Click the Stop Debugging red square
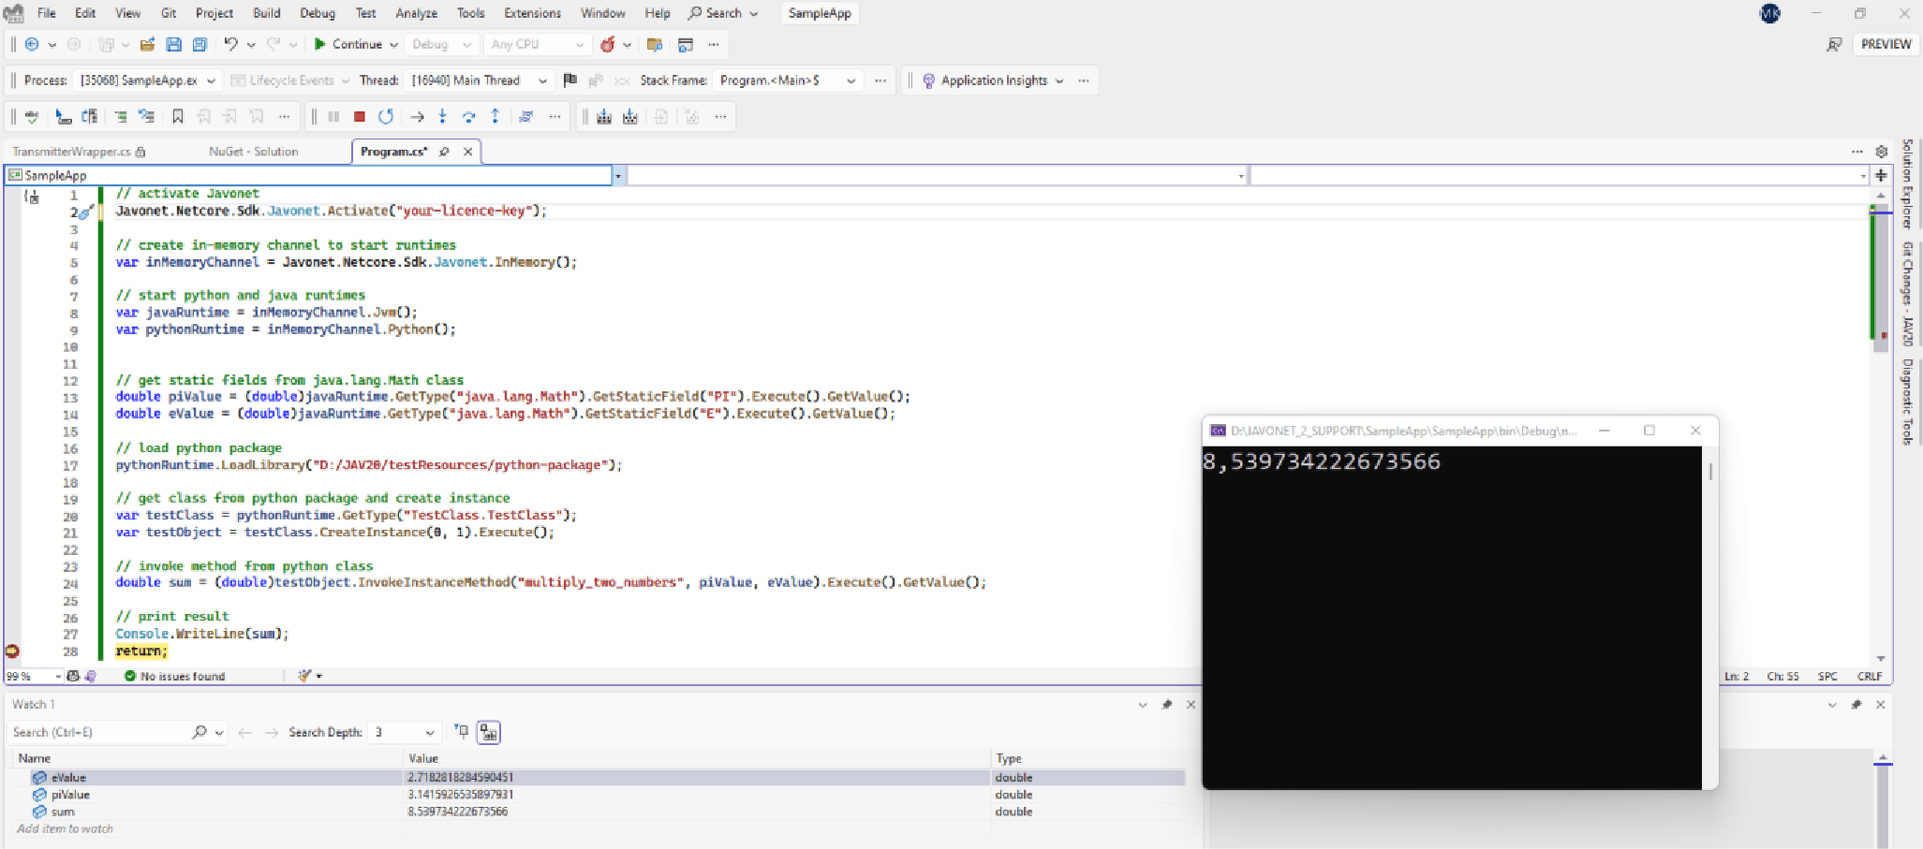1923x849 pixels. (360, 116)
